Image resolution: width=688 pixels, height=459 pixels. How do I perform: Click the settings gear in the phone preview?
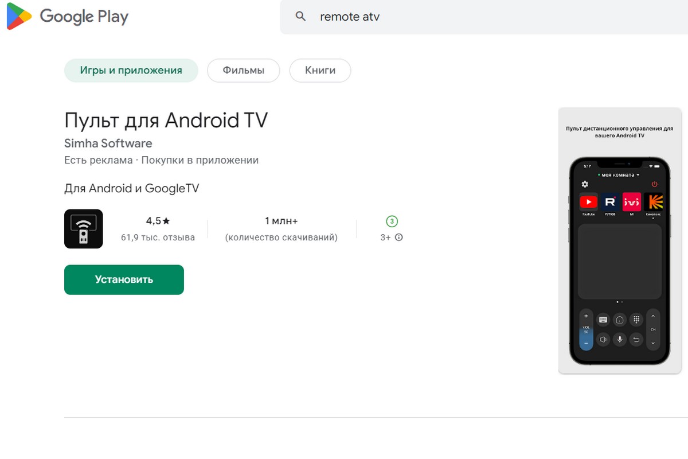[x=585, y=184]
